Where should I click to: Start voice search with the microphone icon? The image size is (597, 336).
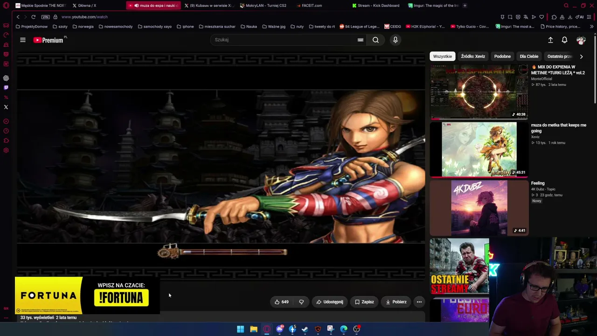(x=396, y=40)
